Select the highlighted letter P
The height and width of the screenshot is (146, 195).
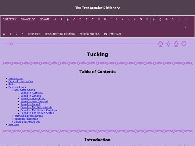coord(154,19)
